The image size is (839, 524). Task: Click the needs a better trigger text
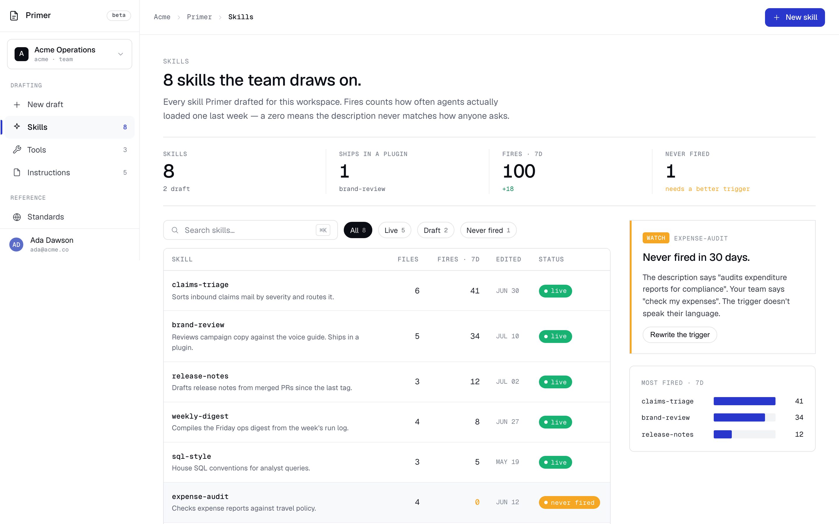point(707,189)
